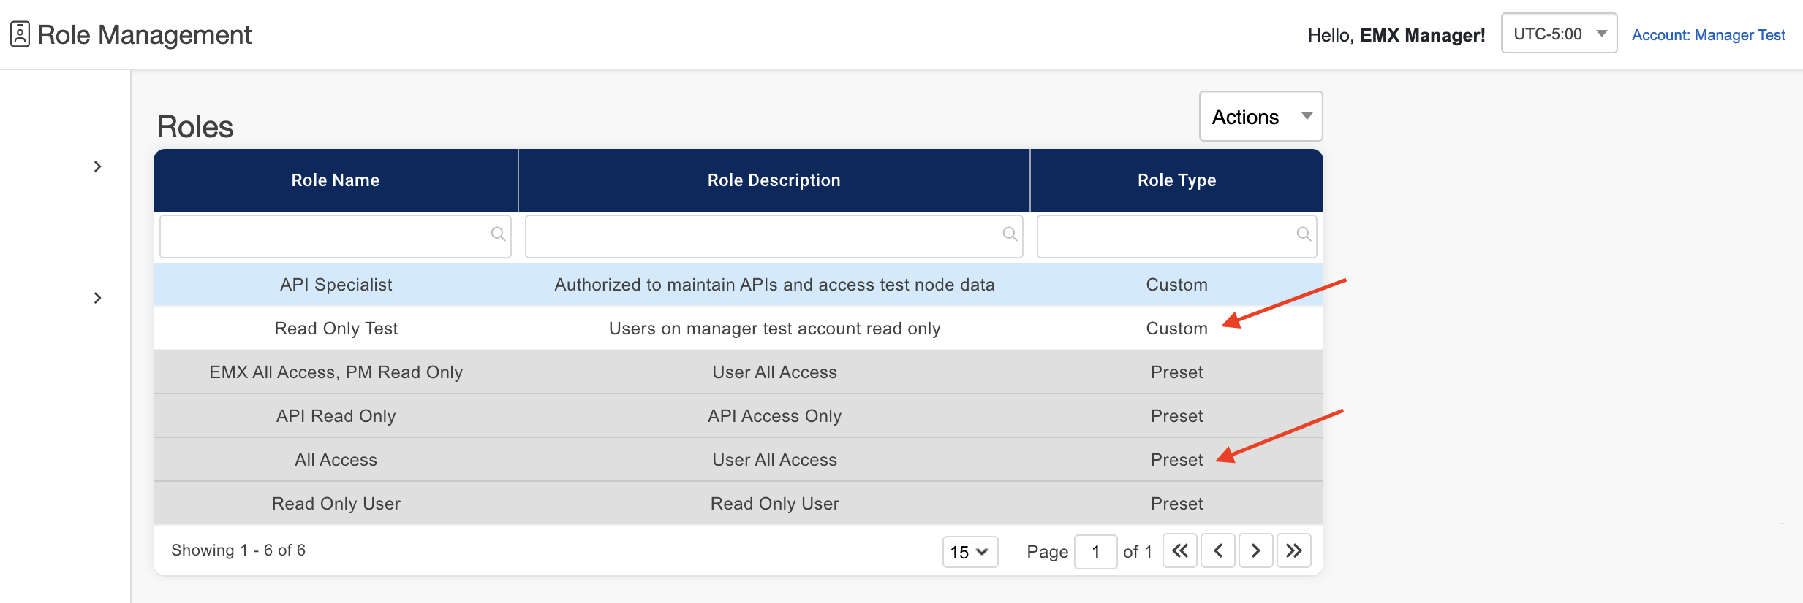Sort by the Role Type column header

point(1176,180)
